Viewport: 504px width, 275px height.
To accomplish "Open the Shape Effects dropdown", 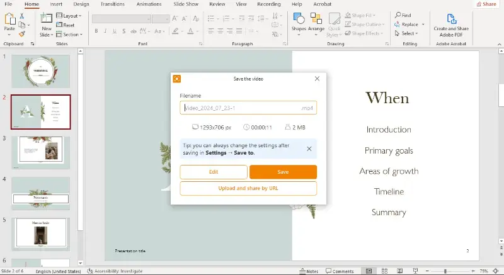I will click(364, 33).
